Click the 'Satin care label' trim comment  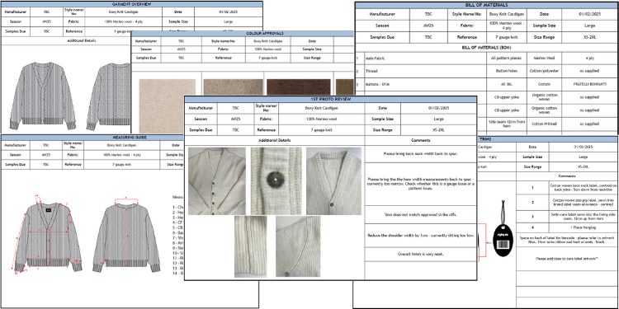583,217
